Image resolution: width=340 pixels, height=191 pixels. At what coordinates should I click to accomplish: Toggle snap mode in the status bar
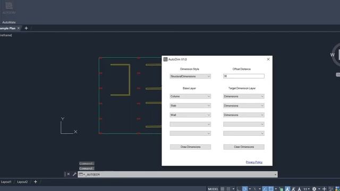coord(228,189)
